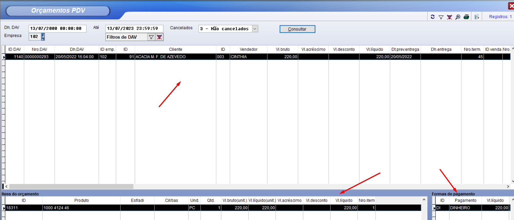Click the client ID cell 91

click(x=126, y=57)
